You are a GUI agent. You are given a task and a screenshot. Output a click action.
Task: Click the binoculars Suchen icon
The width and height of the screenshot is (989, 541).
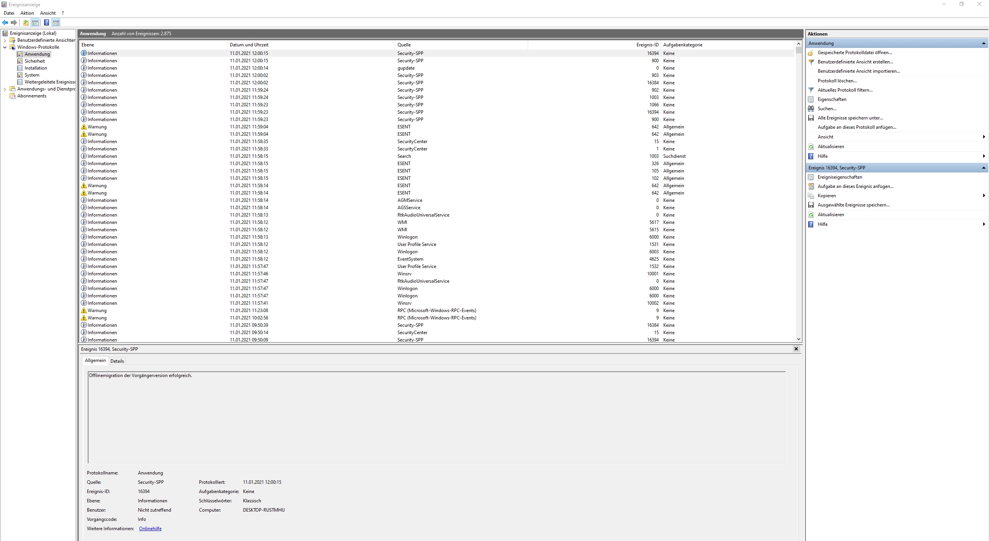click(811, 109)
